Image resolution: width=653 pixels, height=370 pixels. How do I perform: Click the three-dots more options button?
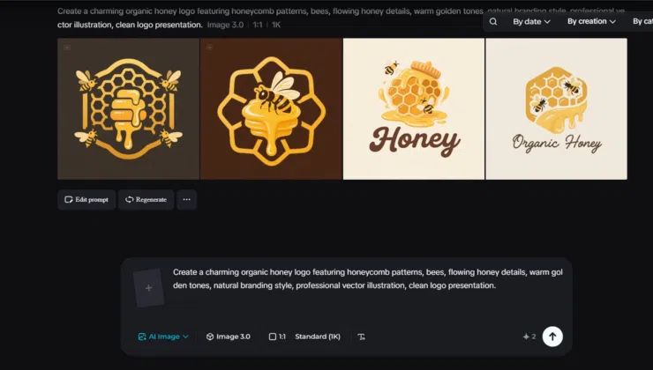pos(186,200)
